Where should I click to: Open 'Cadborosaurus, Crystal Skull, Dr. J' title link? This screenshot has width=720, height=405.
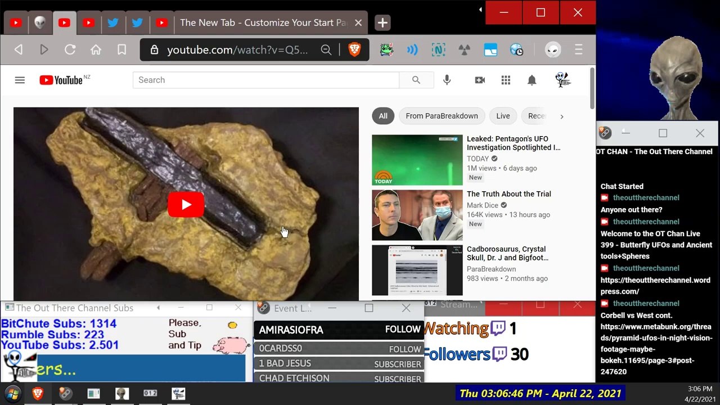[507, 253]
